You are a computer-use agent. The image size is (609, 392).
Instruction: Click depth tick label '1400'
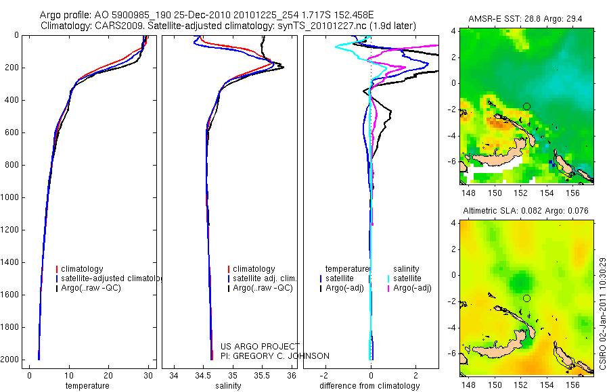(x=9, y=262)
